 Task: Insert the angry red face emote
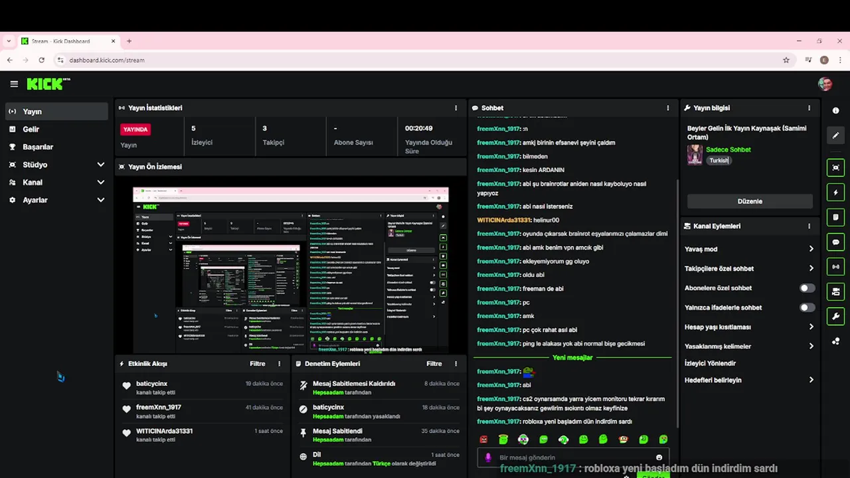483,439
